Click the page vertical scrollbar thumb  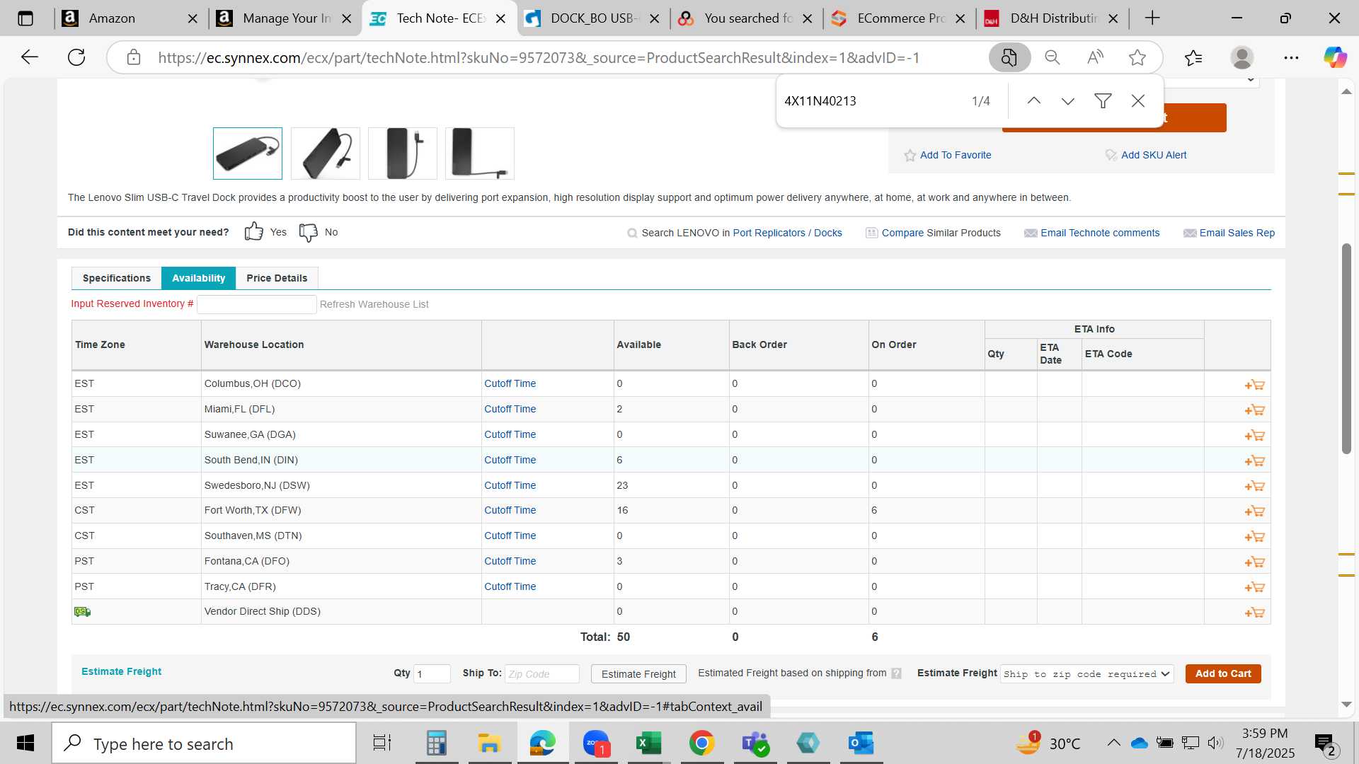1346,349
